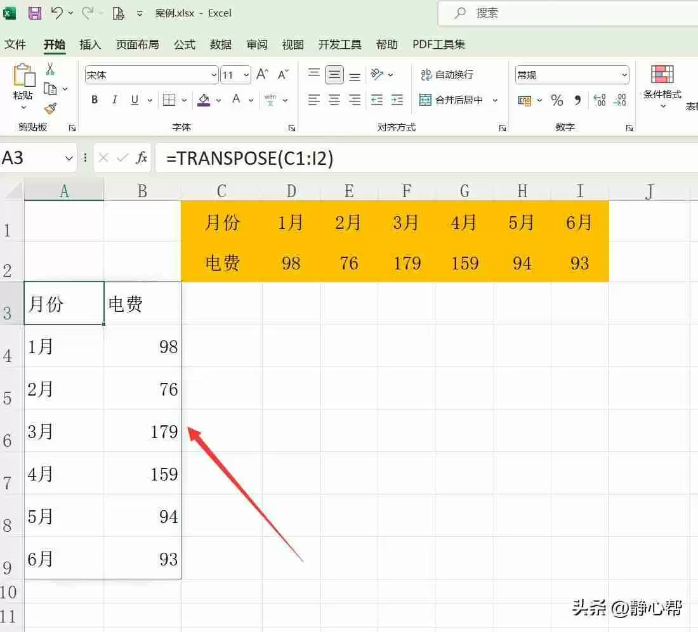Click the percent style icon
The width and height of the screenshot is (698, 632).
(557, 100)
